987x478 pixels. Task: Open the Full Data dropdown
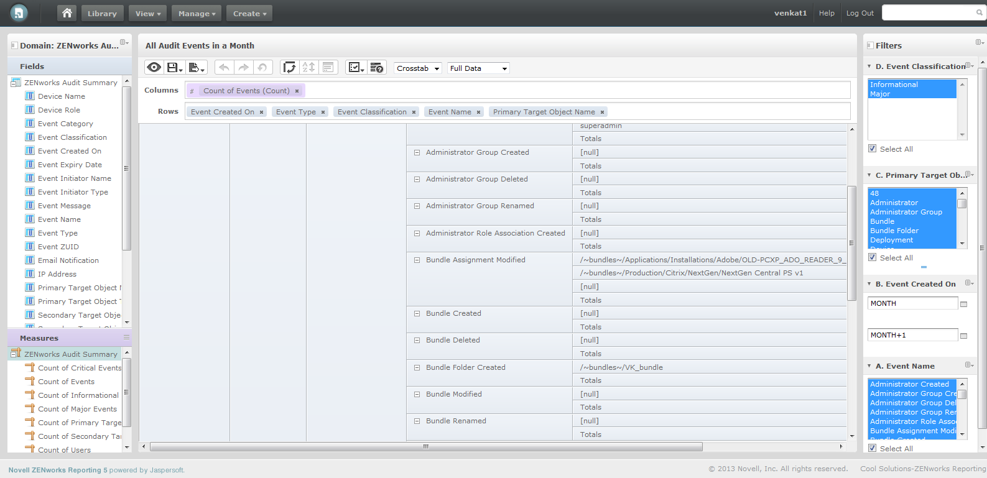(478, 68)
